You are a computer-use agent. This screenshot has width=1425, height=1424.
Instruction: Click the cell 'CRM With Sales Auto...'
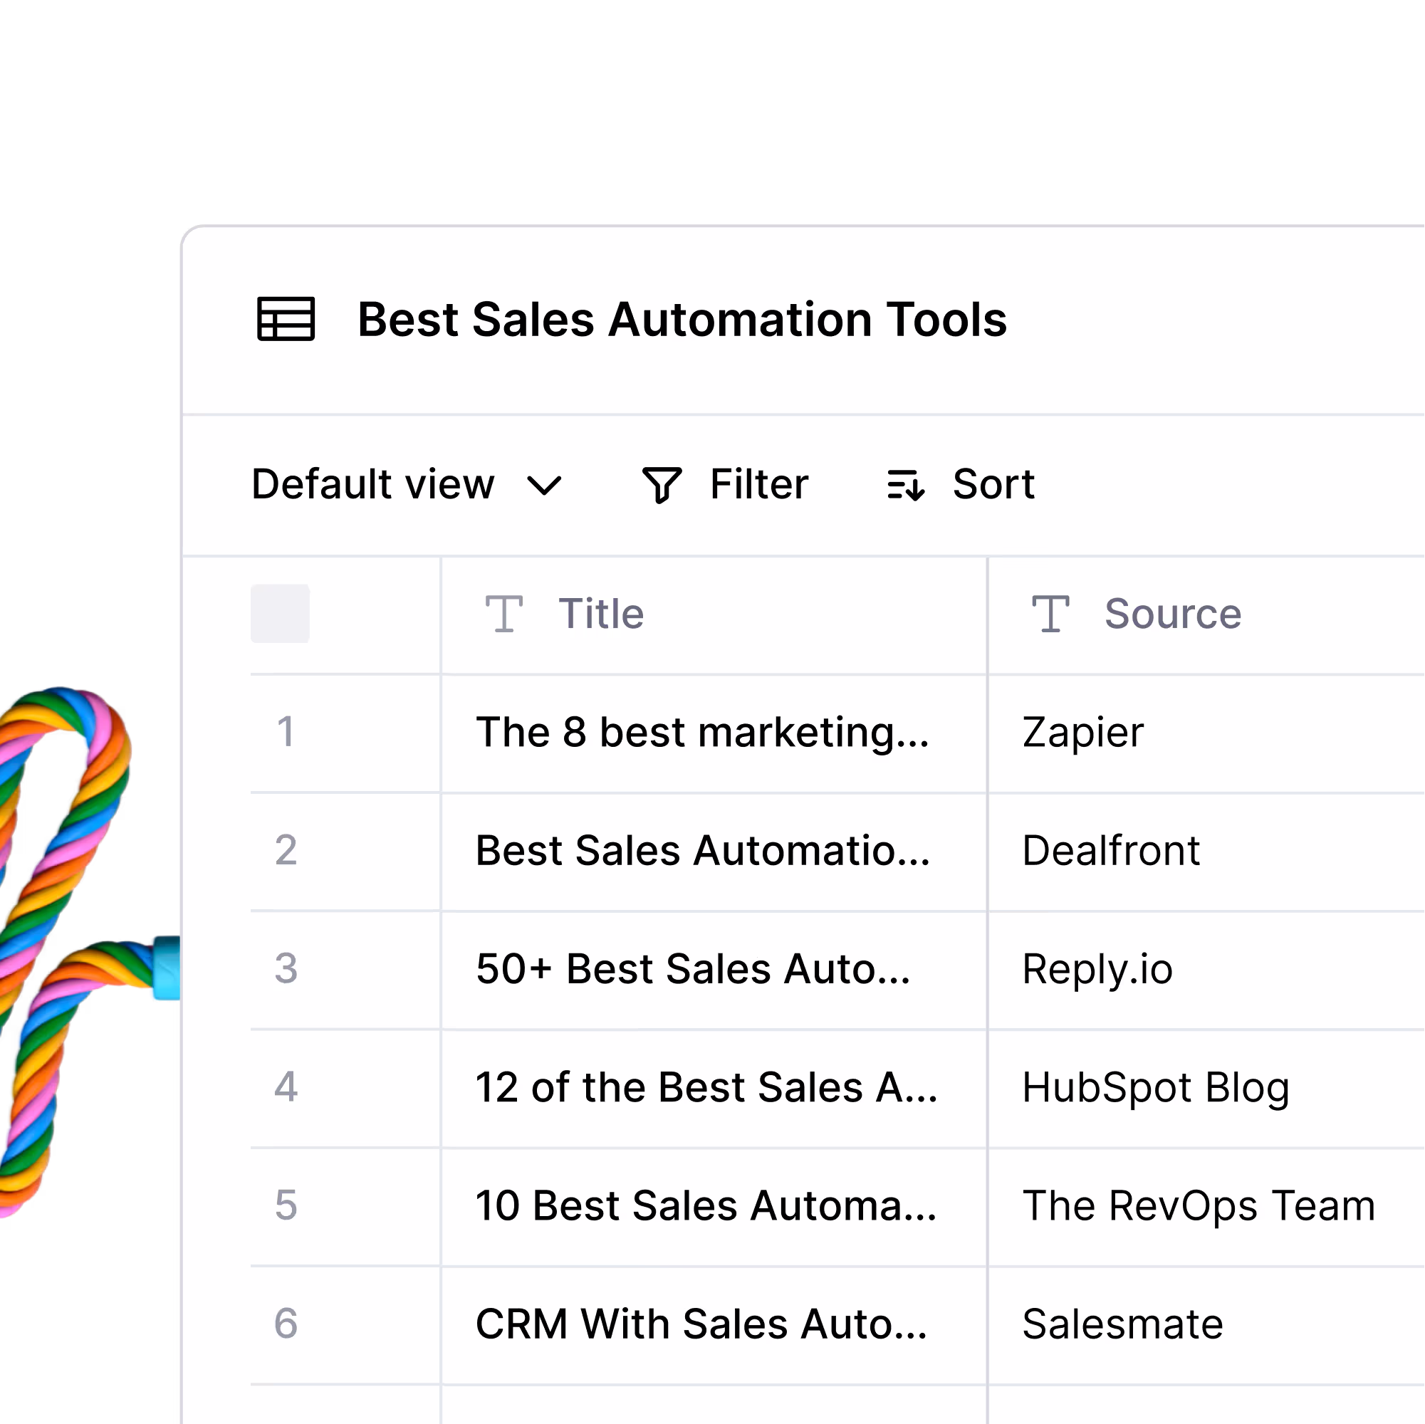point(714,1326)
